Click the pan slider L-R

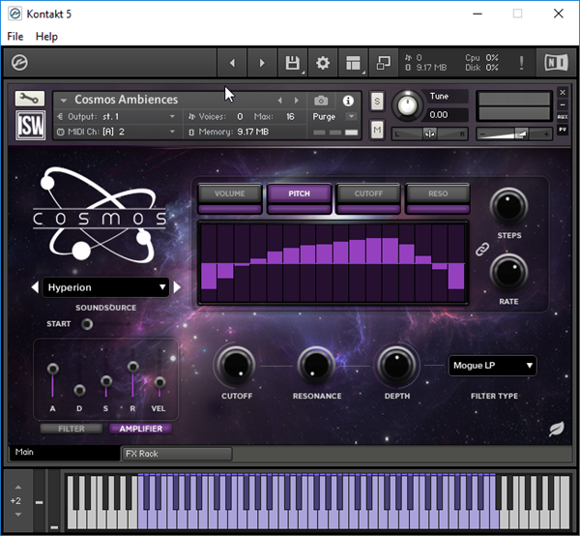pos(430,134)
